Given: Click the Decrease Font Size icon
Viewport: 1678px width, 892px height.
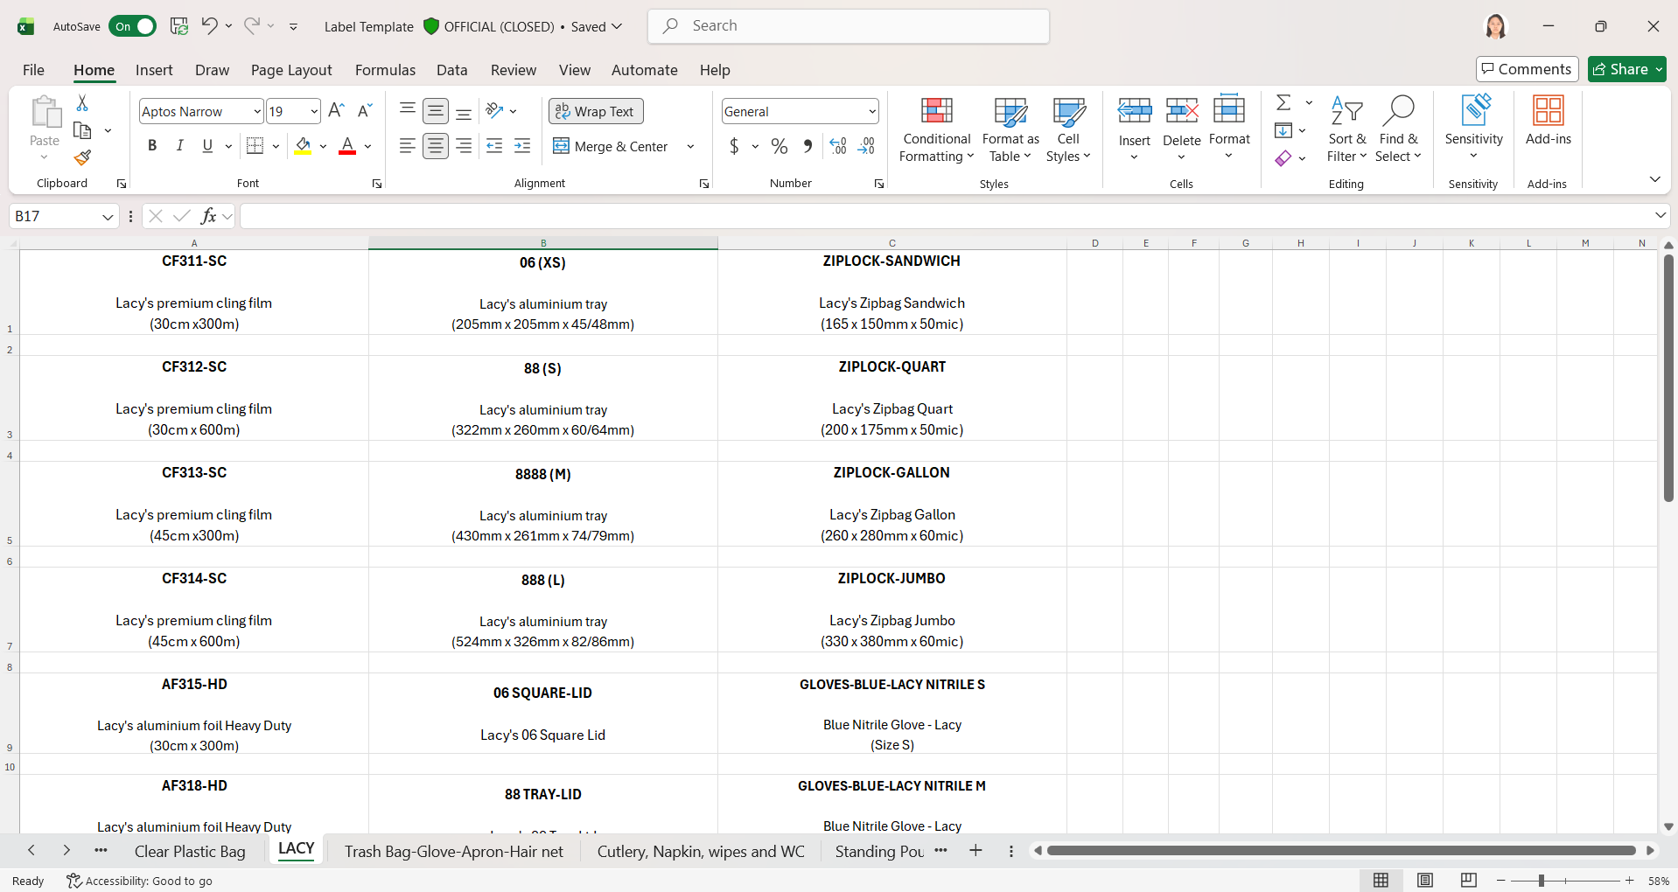Looking at the screenshot, I should click(365, 111).
